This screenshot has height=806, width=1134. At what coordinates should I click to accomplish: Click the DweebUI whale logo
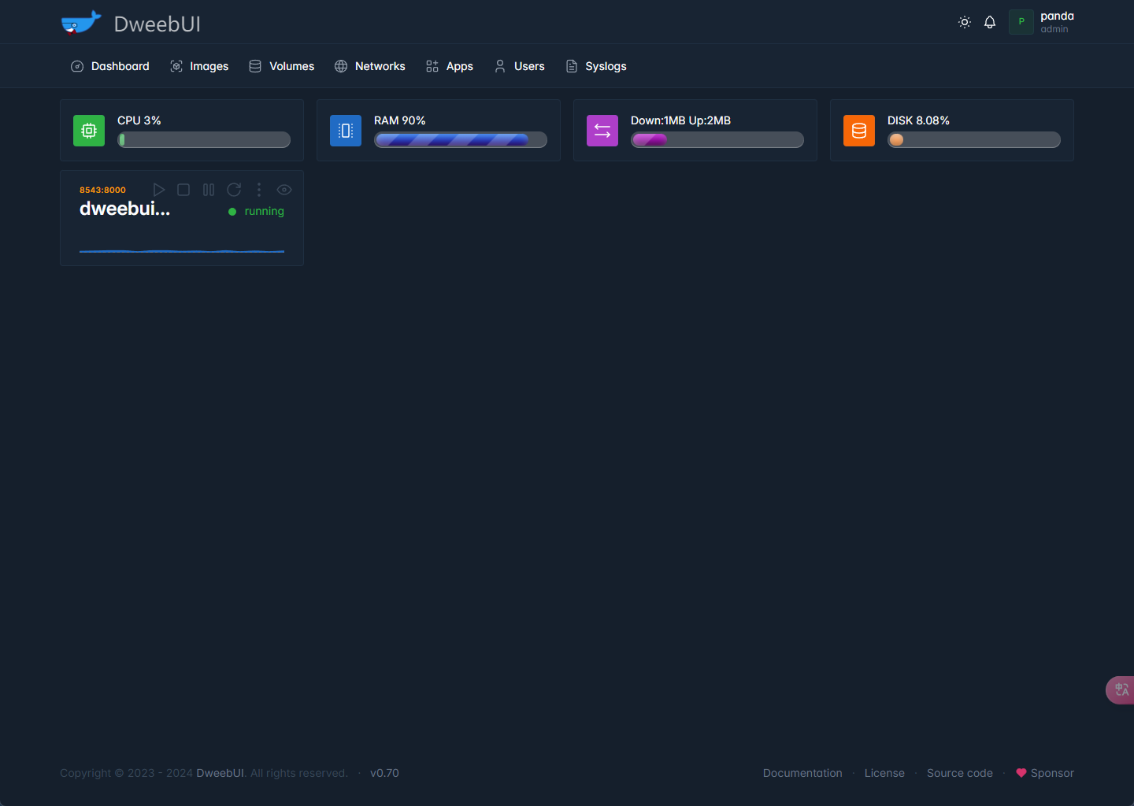(81, 23)
